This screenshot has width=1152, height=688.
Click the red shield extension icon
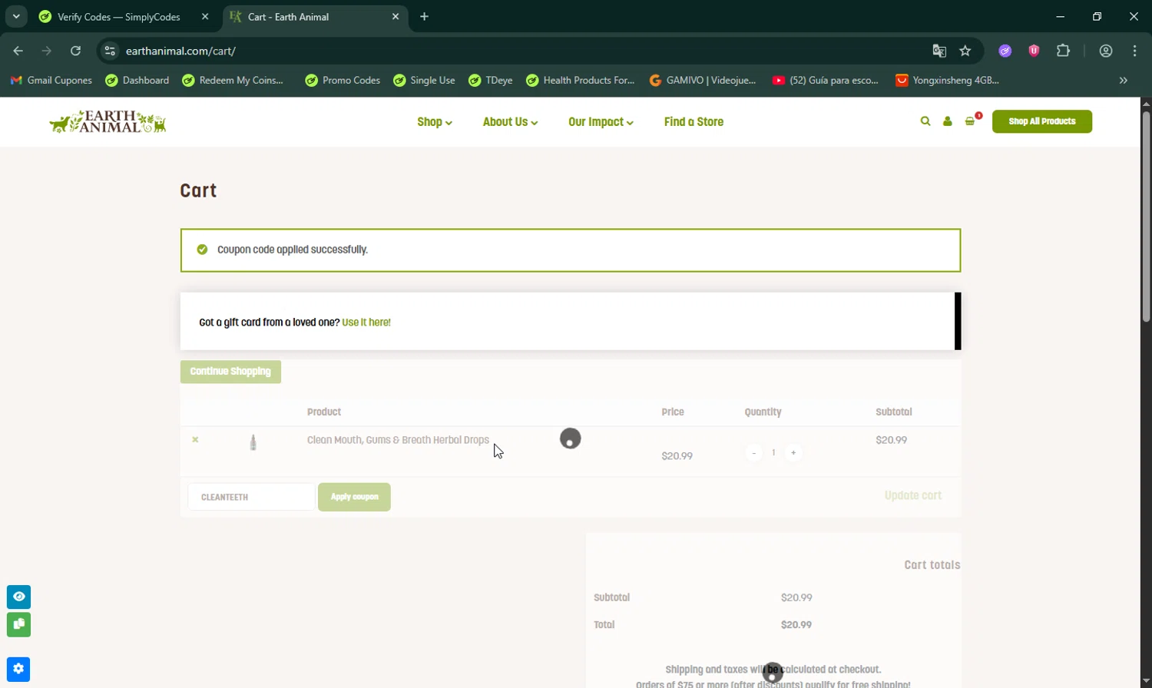pyautogui.click(x=1034, y=51)
